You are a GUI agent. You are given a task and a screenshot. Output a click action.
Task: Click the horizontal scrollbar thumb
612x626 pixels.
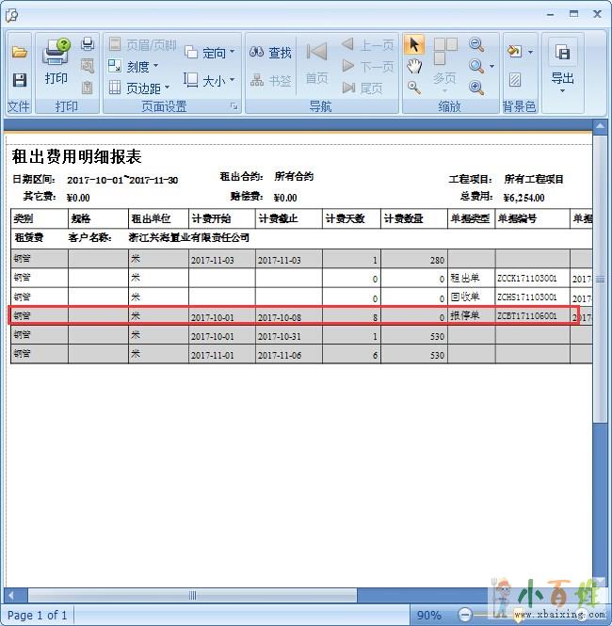click(193, 595)
